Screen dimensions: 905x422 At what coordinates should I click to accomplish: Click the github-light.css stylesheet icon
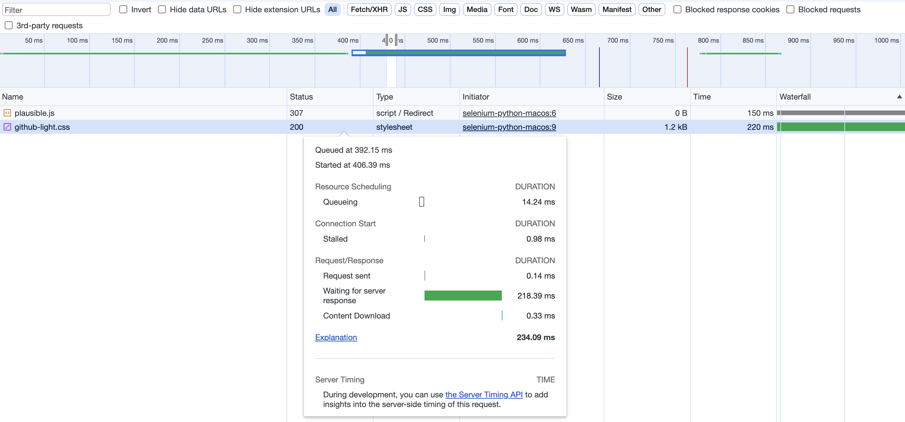tap(7, 127)
